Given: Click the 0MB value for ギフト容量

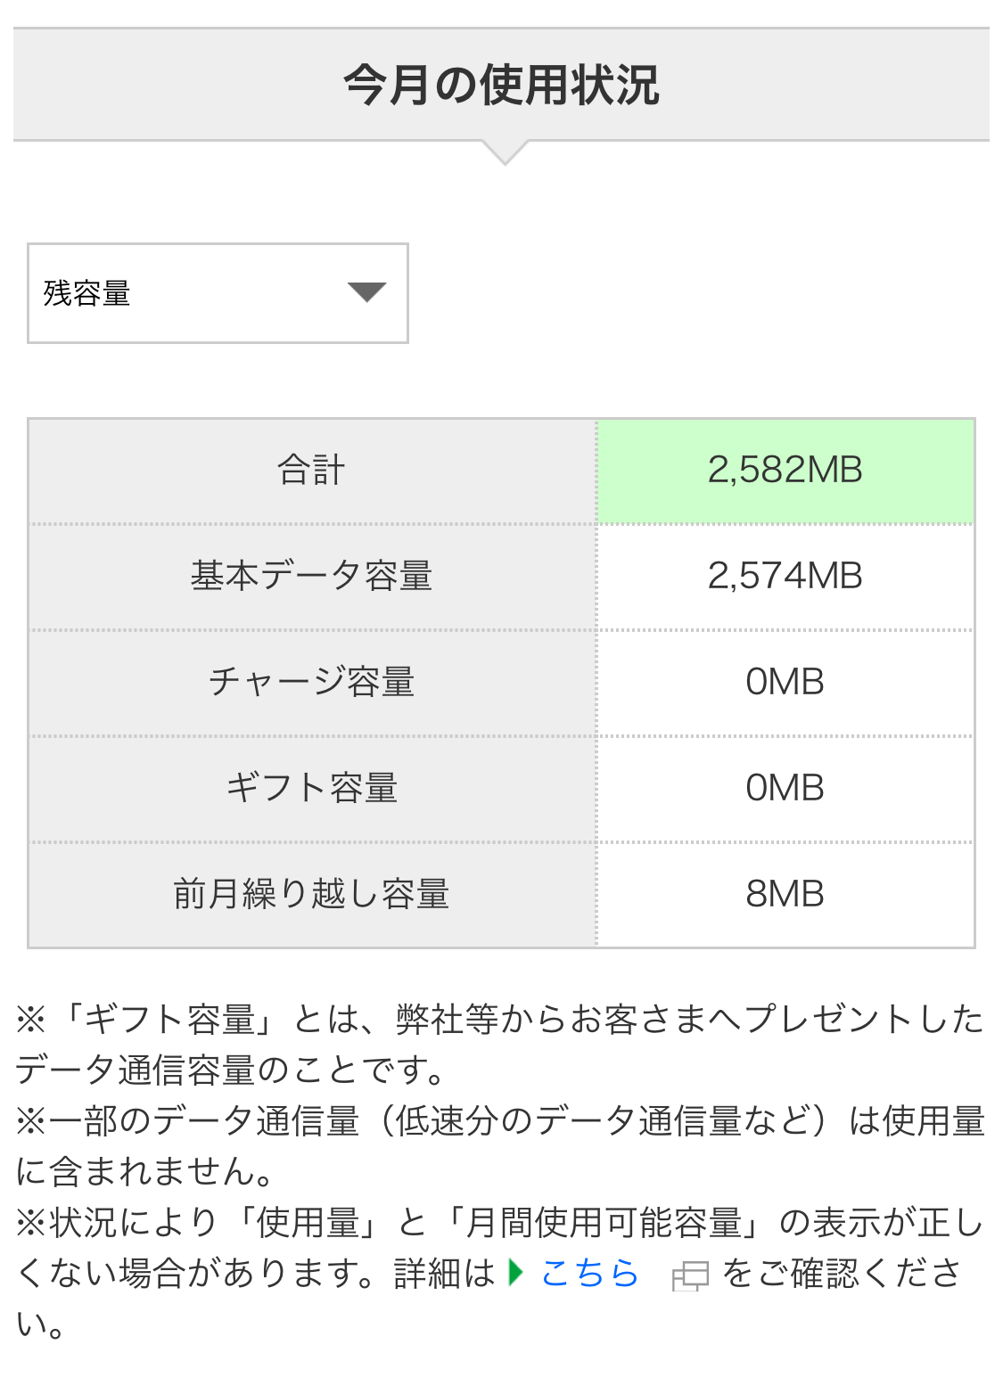Looking at the screenshot, I should [x=785, y=789].
